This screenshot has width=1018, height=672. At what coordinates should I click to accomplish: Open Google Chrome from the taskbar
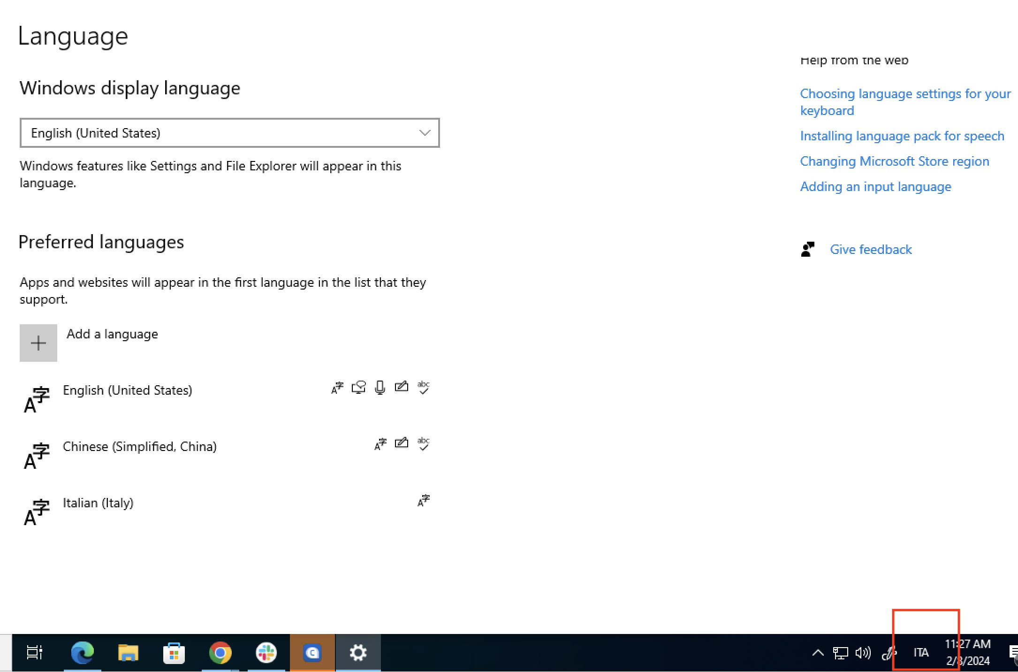(220, 653)
